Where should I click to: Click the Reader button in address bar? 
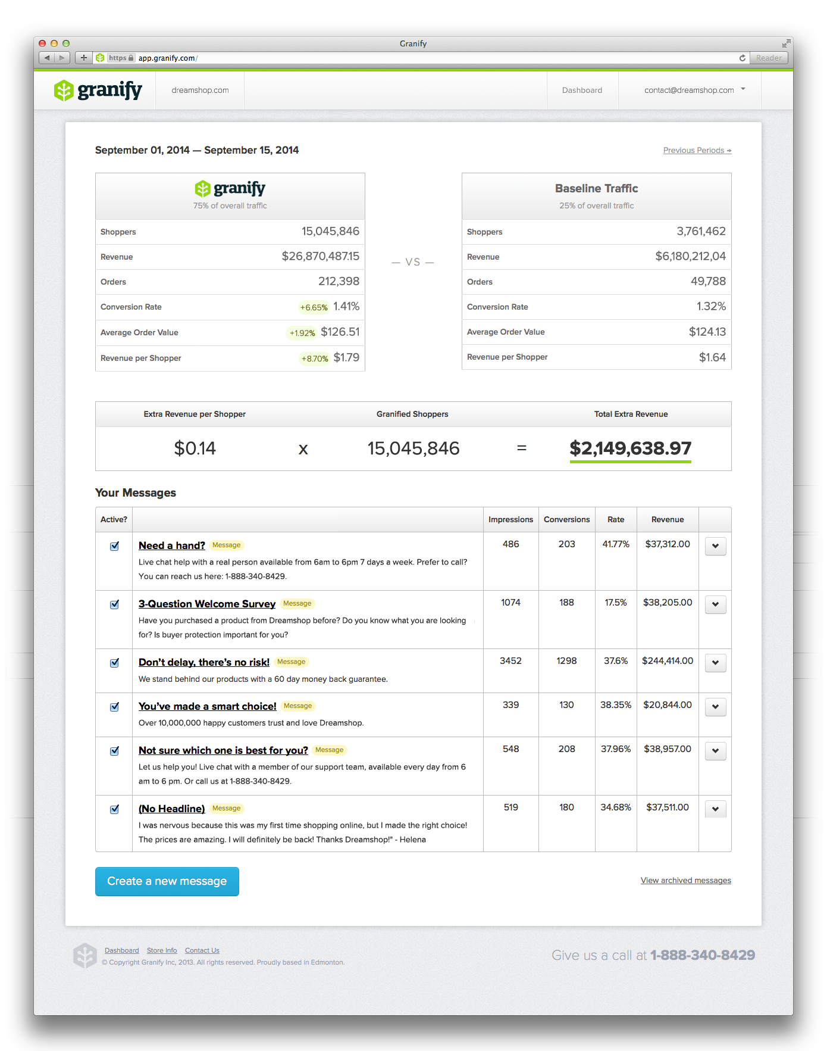tap(769, 58)
